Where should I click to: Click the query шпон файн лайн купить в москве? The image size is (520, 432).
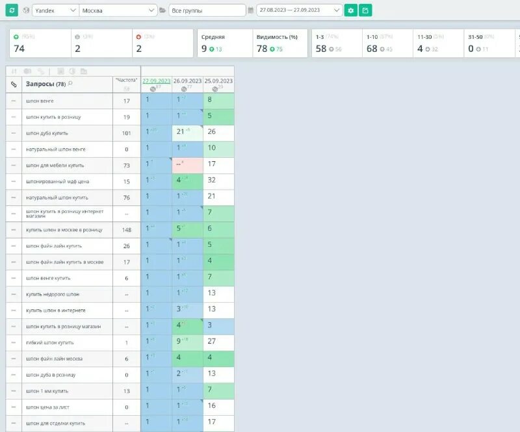coord(64,262)
